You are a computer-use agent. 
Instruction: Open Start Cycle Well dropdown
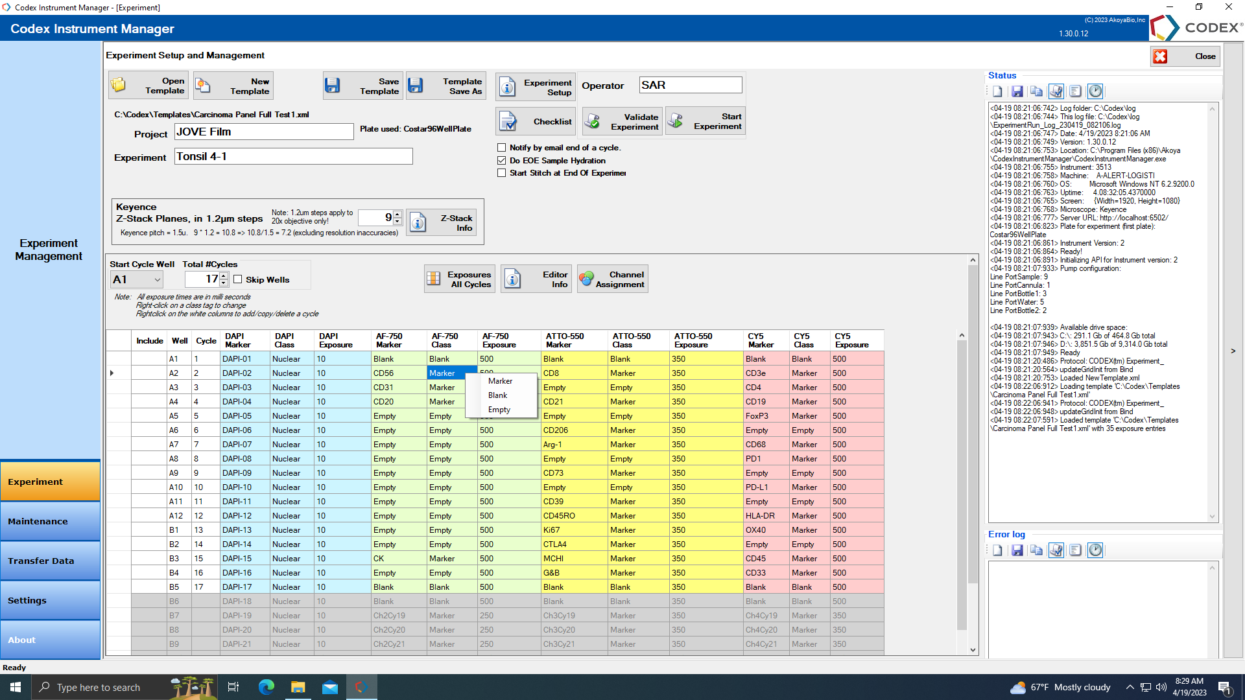[157, 279]
